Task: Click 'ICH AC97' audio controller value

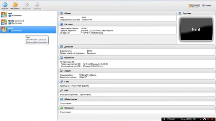Action: pyautogui.click(x=83, y=77)
